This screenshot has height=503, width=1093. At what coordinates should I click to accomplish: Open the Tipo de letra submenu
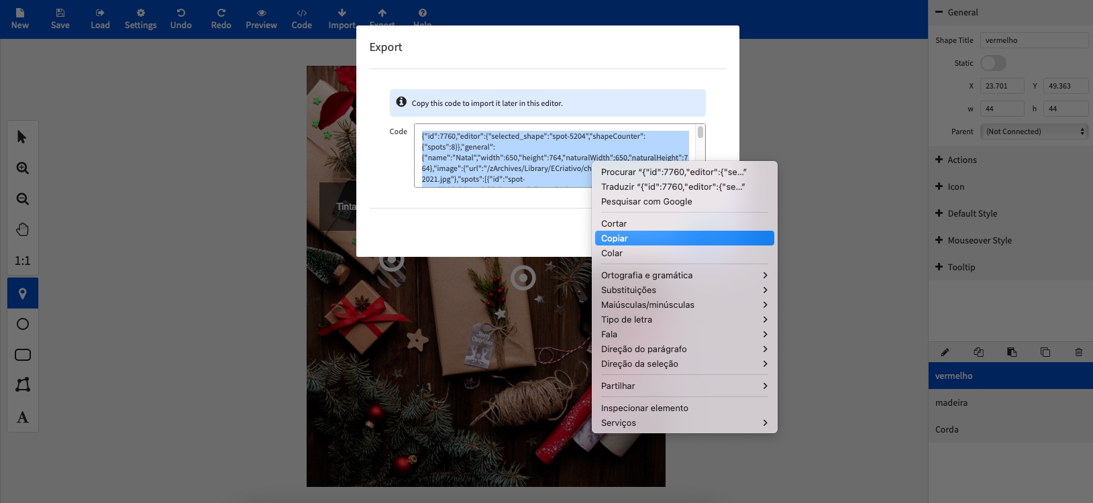[684, 319]
